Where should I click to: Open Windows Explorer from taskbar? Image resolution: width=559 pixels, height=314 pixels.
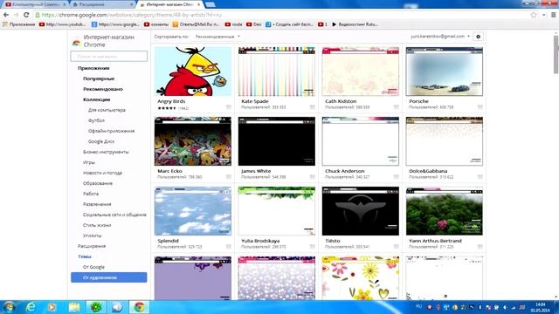pyautogui.click(x=74, y=307)
